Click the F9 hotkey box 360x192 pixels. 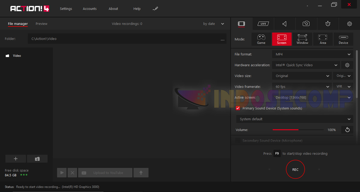click(277, 153)
